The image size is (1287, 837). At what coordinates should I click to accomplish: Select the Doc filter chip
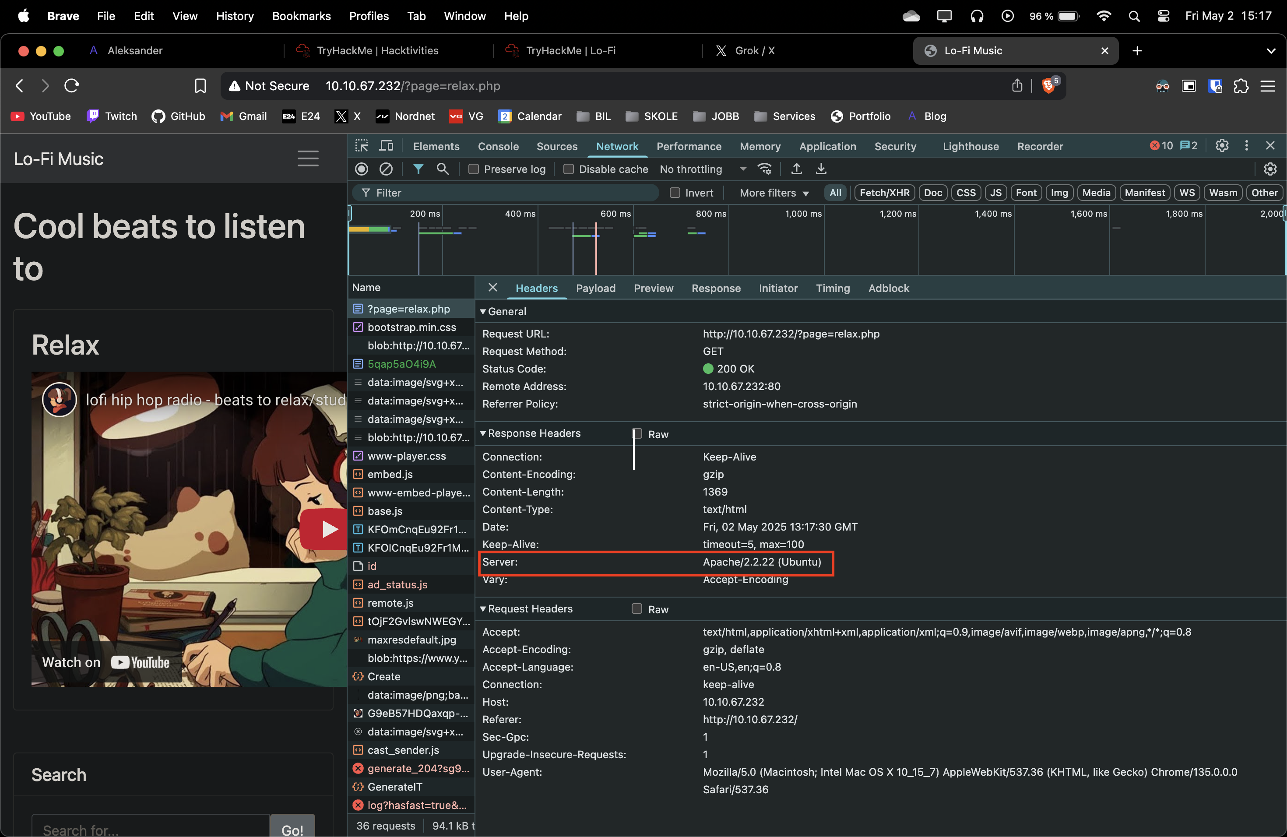tap(933, 193)
